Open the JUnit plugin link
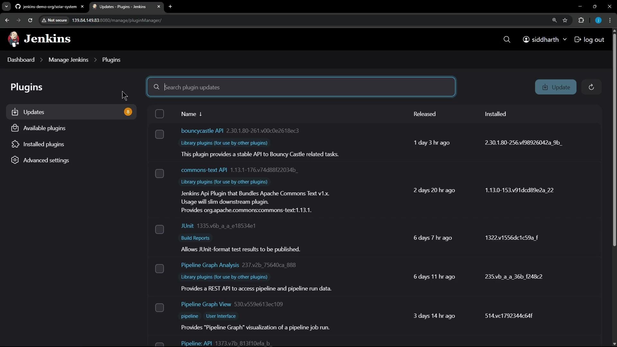Screen dimensions: 617x347 pyautogui.click(x=187, y=226)
